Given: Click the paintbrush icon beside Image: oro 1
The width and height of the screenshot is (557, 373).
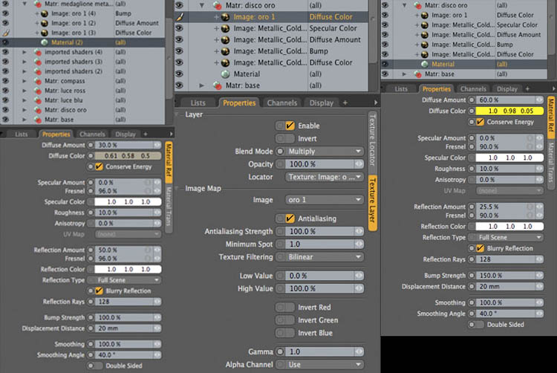Looking at the screenshot, I should click(x=180, y=16).
